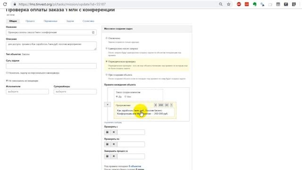Open the red Adblock extension icon

coord(239,4)
